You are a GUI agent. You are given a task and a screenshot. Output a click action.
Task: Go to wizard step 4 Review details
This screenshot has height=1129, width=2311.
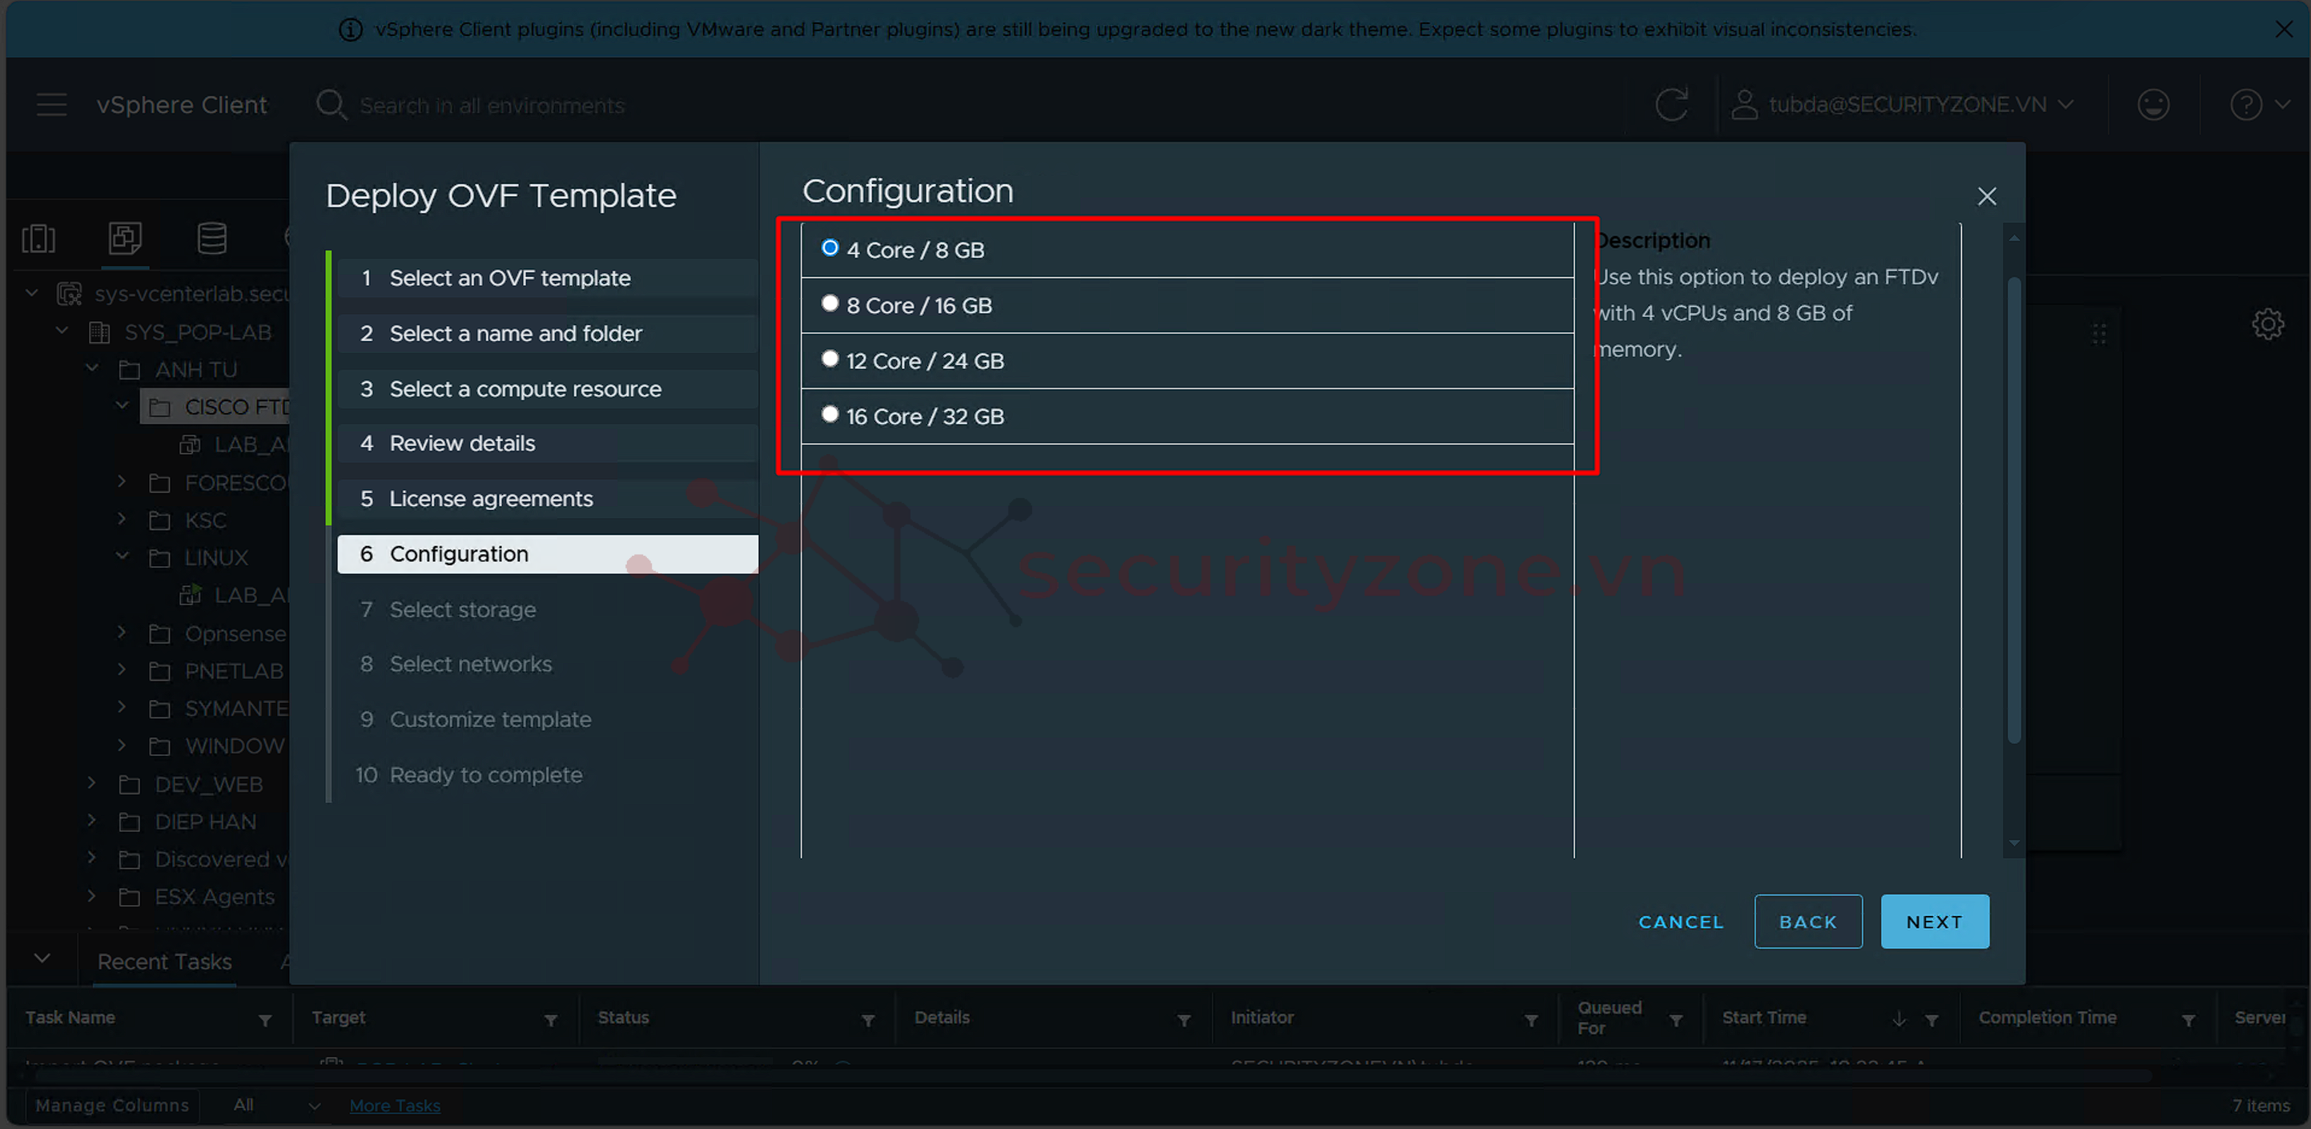point(461,443)
